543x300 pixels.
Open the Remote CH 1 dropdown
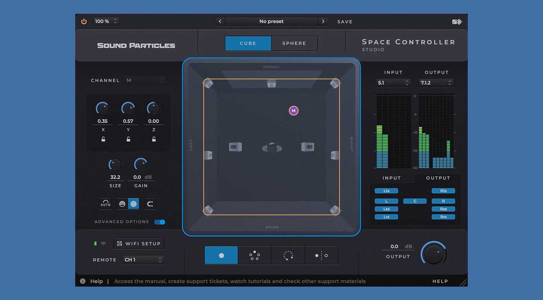click(x=143, y=260)
